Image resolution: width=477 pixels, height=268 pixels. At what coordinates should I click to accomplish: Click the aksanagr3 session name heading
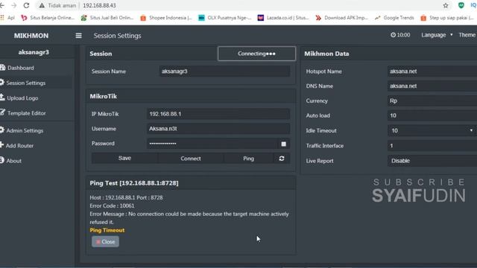(34, 52)
